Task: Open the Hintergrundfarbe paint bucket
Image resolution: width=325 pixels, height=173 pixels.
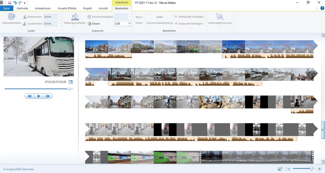Action: [x=75, y=17]
